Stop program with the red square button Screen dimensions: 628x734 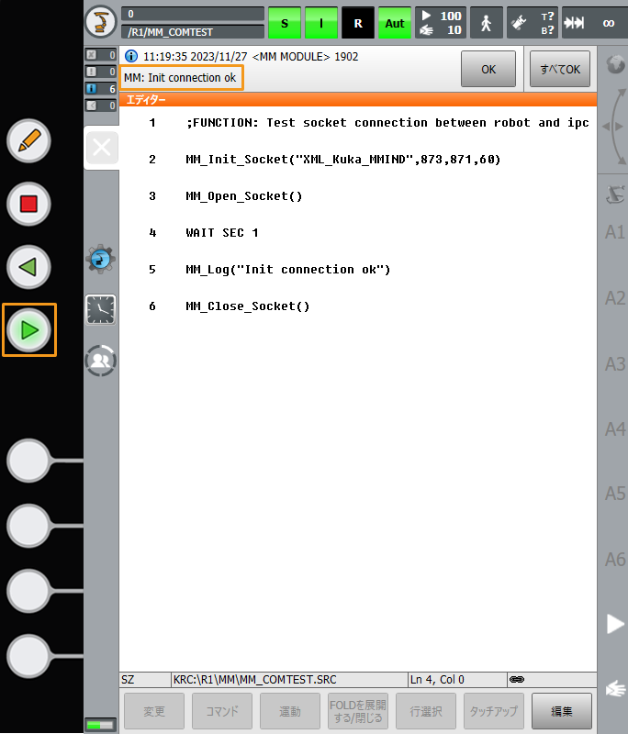[x=29, y=204]
